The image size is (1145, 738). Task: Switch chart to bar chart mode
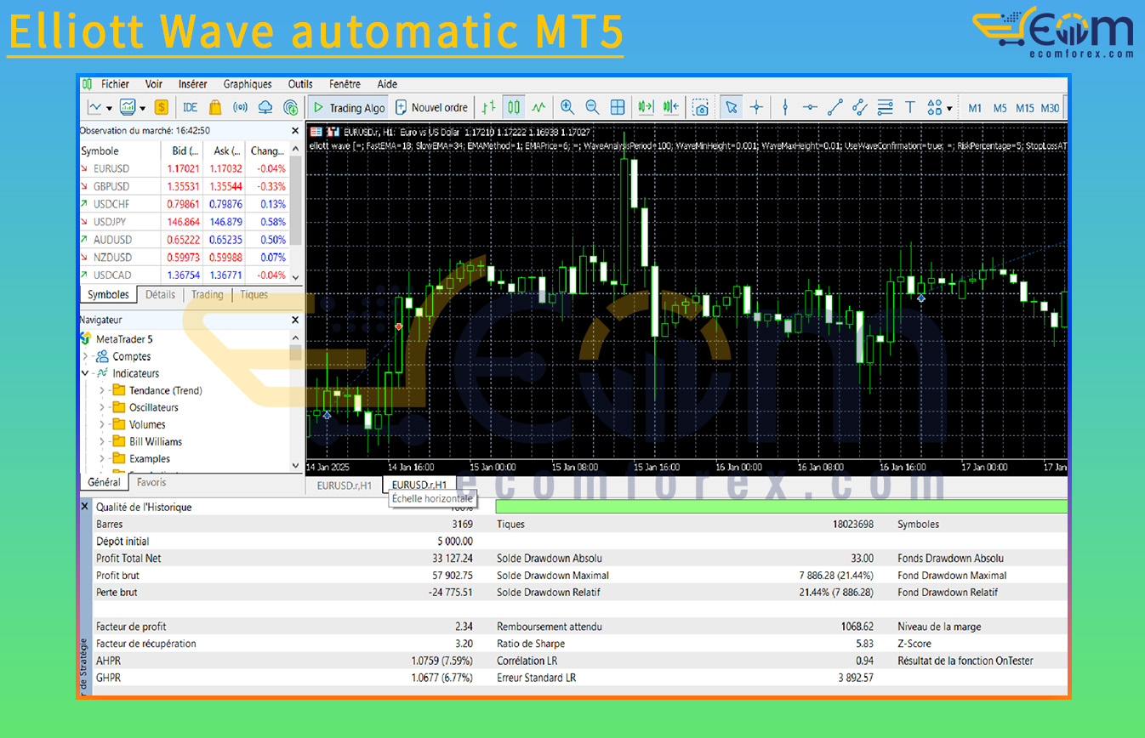488,108
